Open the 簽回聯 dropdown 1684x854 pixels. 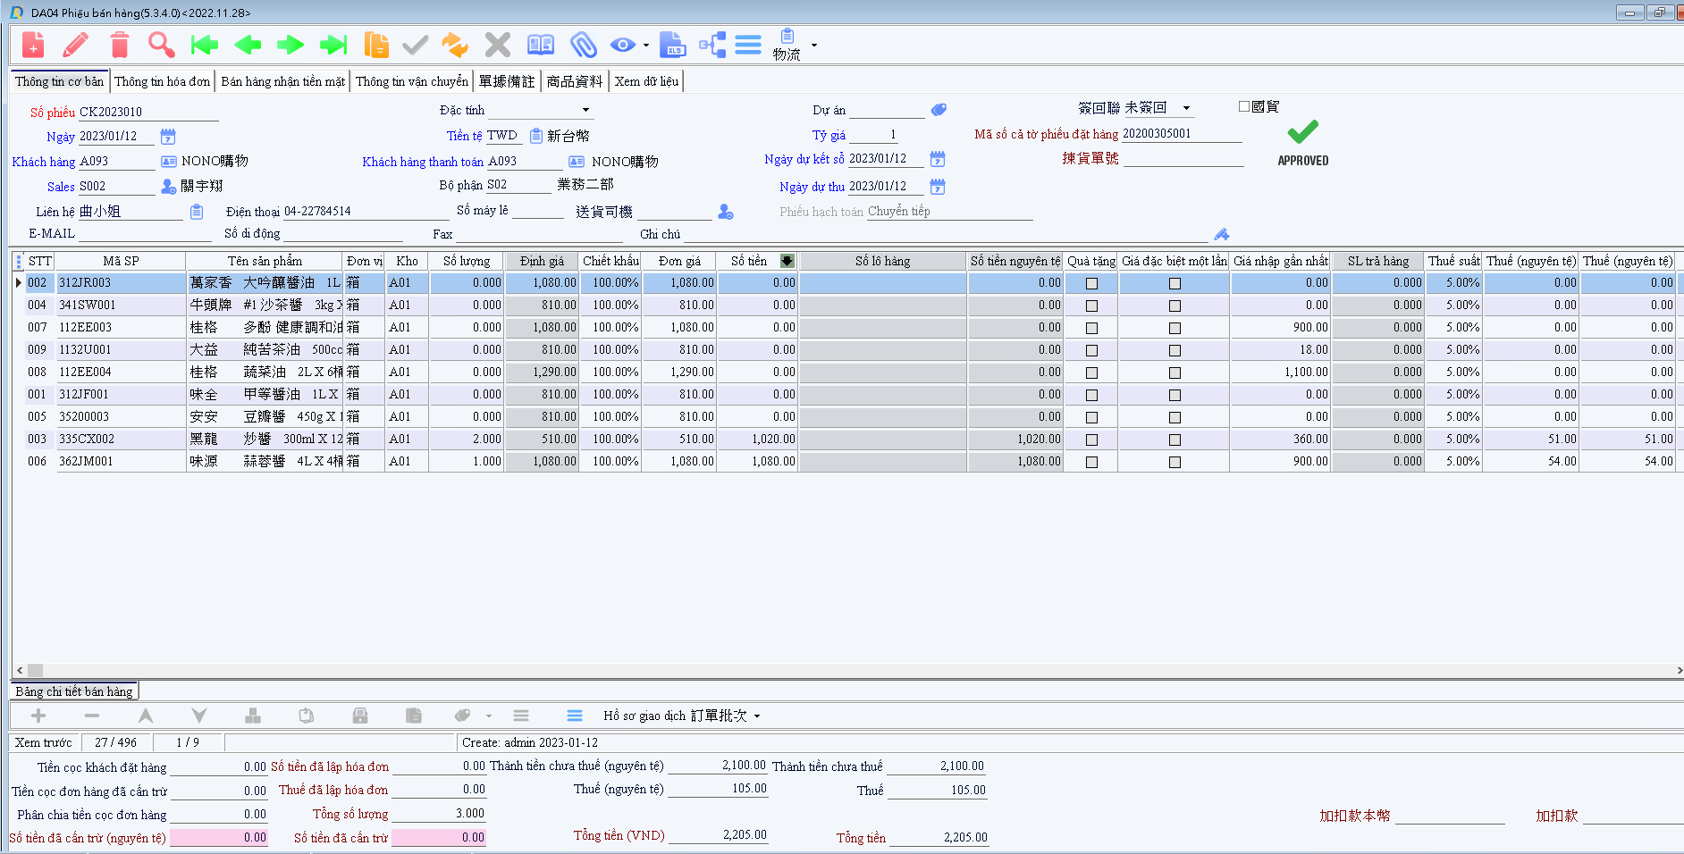click(x=1186, y=108)
